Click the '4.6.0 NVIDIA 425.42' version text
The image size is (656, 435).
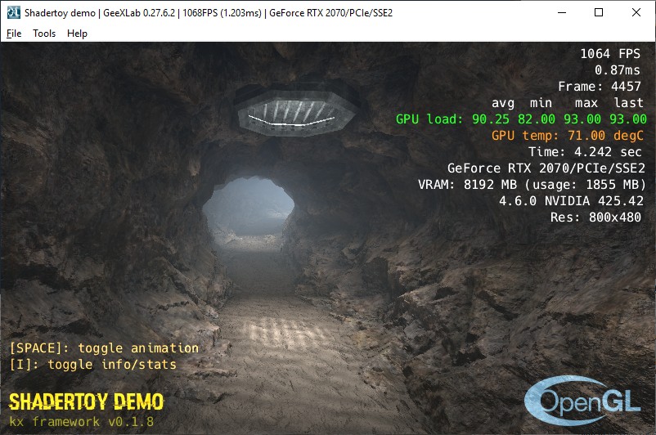pos(571,201)
